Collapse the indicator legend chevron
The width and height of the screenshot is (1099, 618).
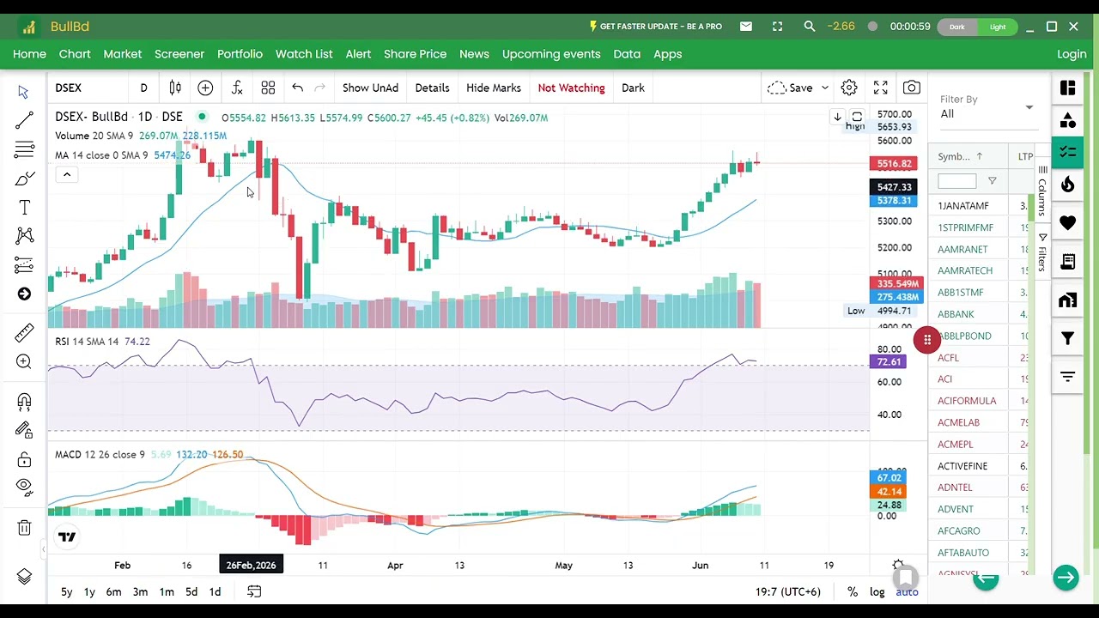tap(66, 175)
